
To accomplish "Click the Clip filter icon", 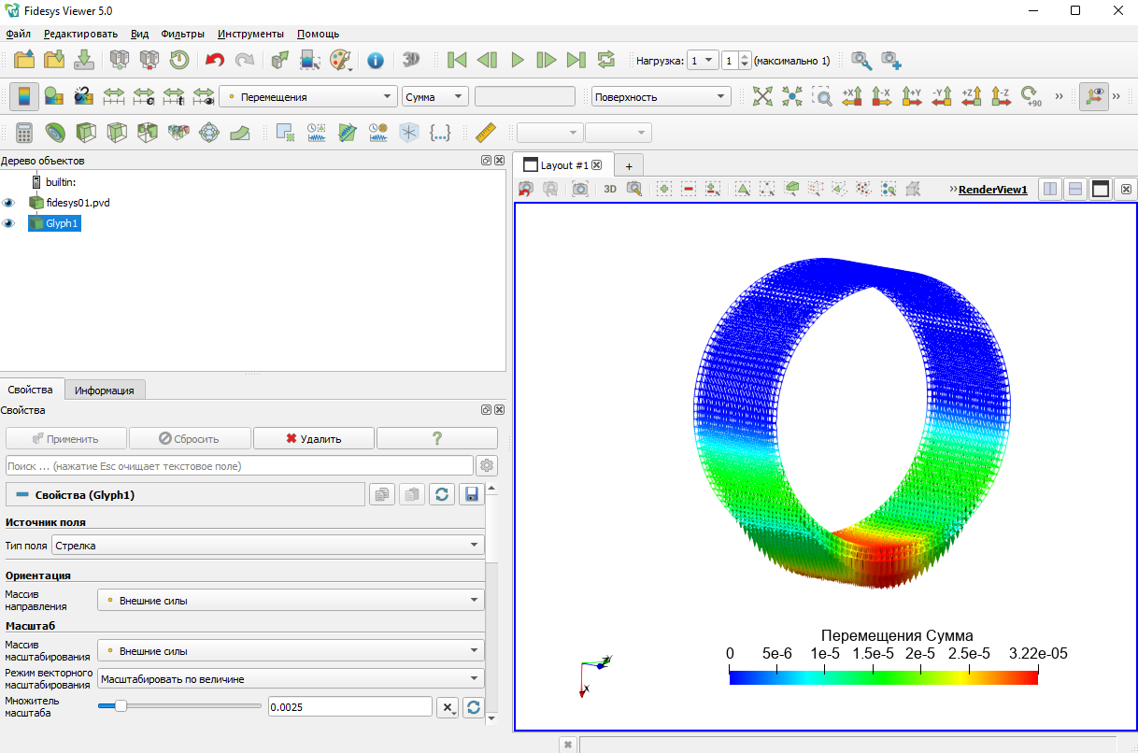I will click(86, 133).
